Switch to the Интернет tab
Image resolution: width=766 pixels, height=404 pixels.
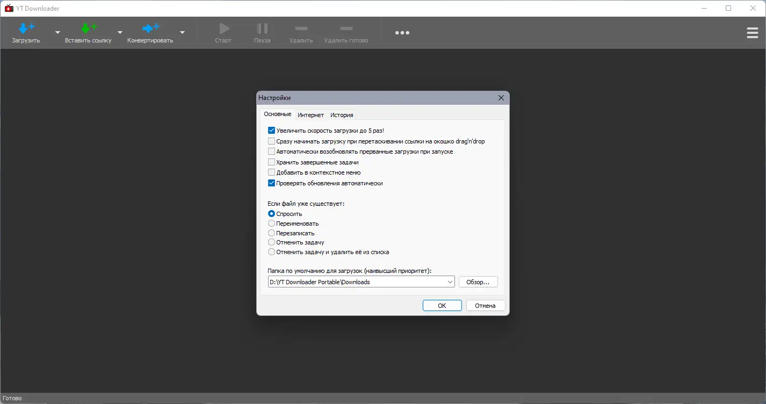pyautogui.click(x=311, y=115)
